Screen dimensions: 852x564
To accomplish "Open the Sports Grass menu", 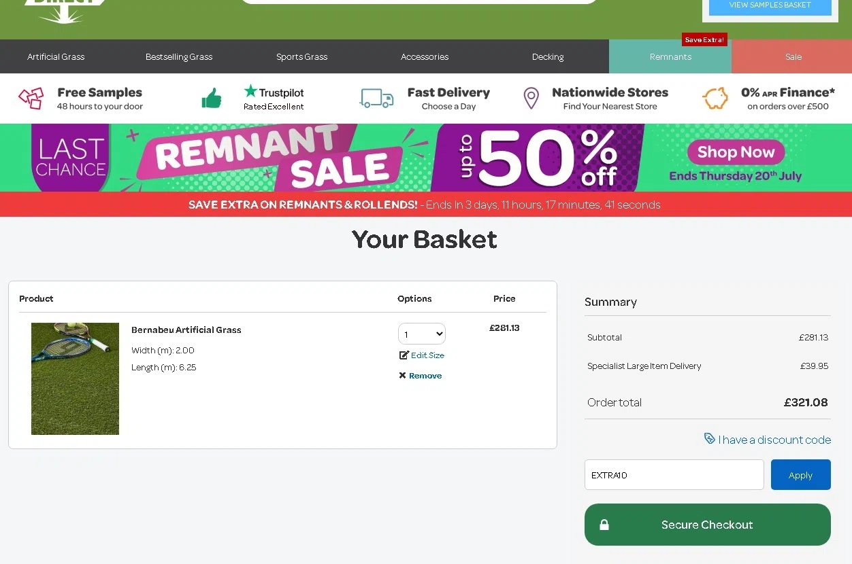I will pos(301,57).
